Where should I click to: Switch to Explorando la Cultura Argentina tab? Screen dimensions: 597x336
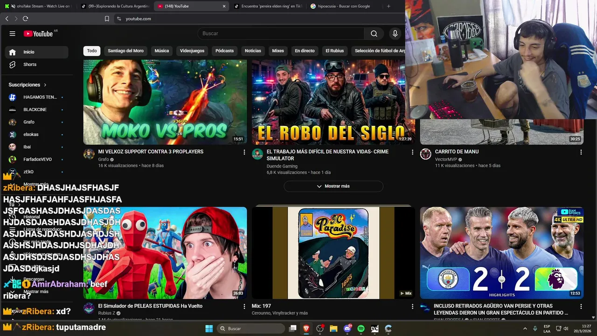115,6
